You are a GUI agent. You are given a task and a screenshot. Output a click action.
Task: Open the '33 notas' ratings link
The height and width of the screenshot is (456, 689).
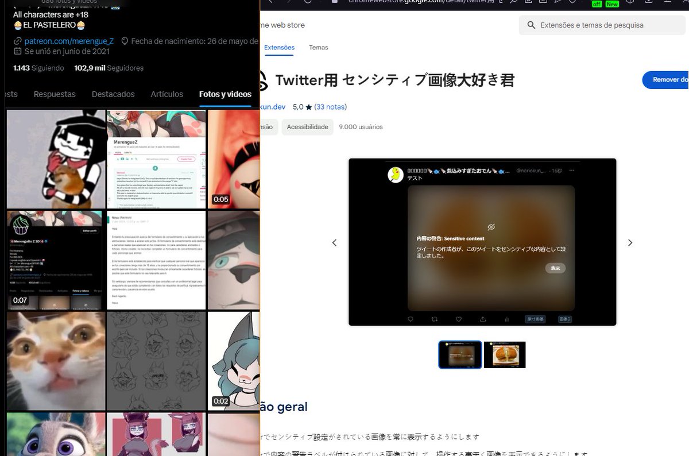pos(331,107)
